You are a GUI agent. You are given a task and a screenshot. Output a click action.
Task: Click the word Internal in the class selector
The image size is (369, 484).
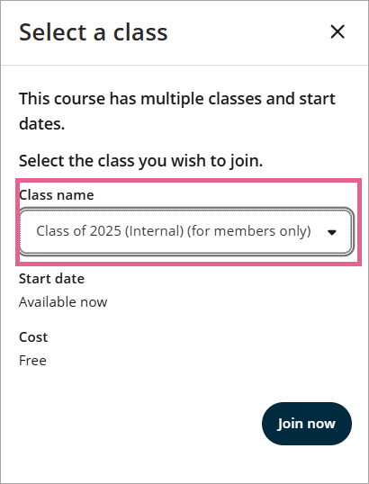(154, 231)
